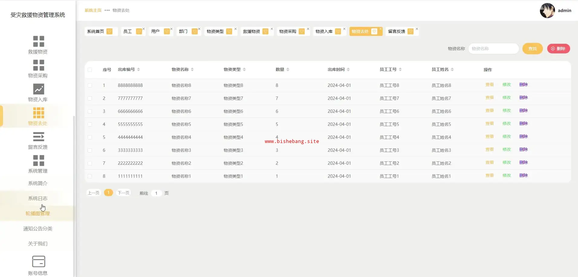Click 修改 for 物资名称6 row
The height and width of the screenshot is (277, 578).
coord(506,111)
